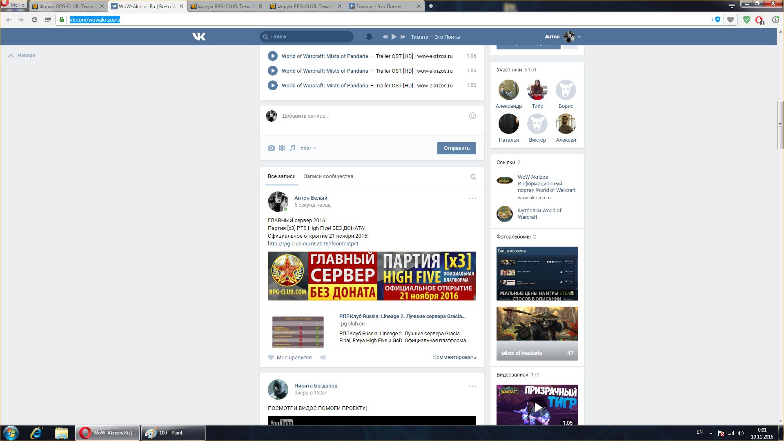
Task: Expand the Ещё attachment dropdown
Action: (308, 148)
